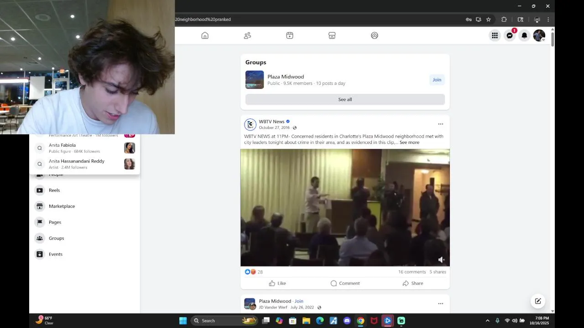
Task: Open Messenger chats
Action: pos(510,36)
